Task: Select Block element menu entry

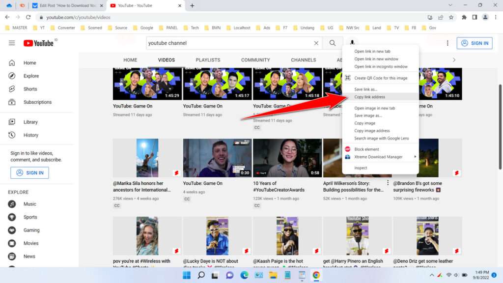Action: [381, 149]
